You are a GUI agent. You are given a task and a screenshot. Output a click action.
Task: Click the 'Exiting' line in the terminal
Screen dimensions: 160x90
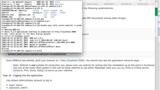tap(5, 49)
